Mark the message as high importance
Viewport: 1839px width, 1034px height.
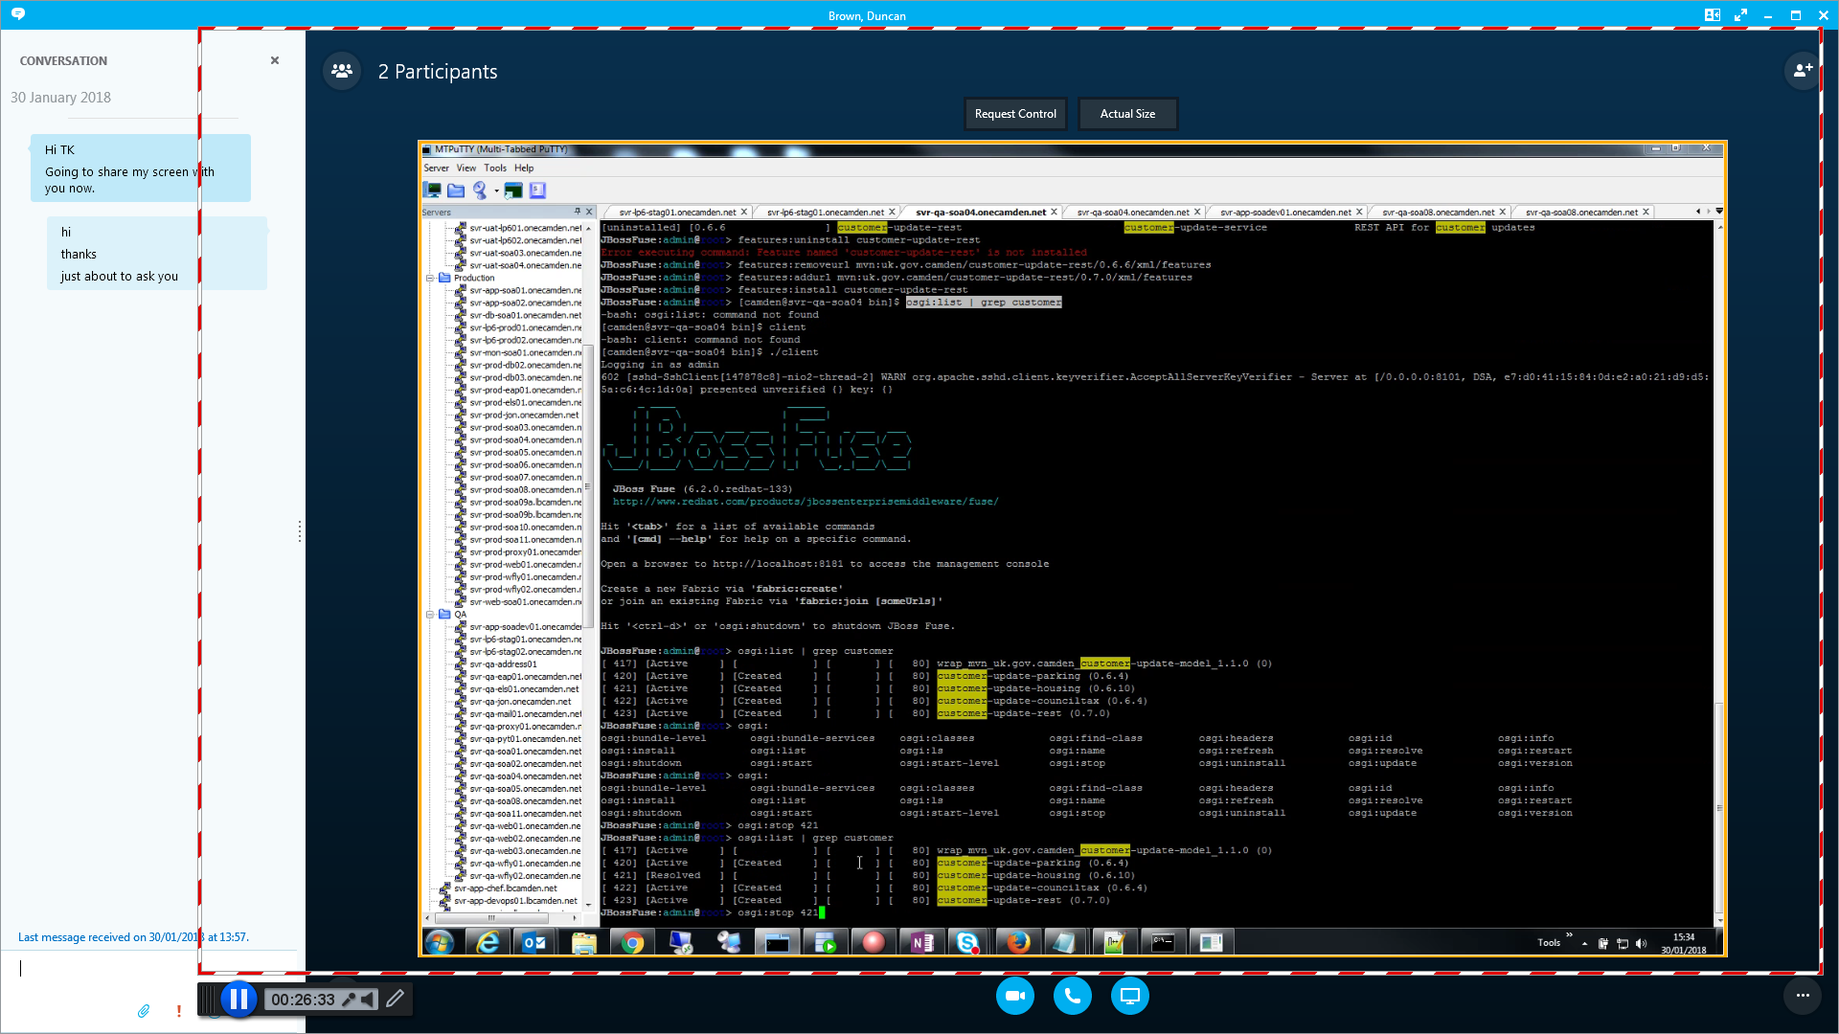pyautogui.click(x=178, y=1011)
